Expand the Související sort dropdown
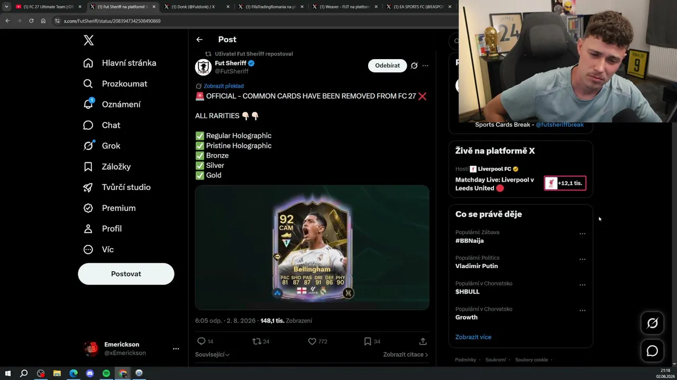The image size is (677, 380). (213, 355)
